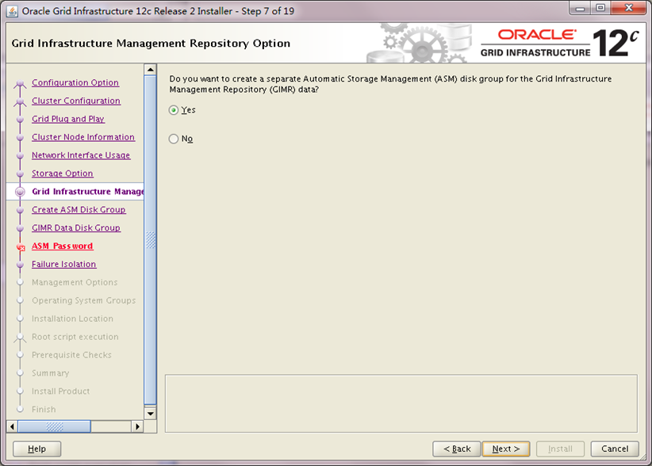Click the Grid Infrastructure Management current step icon

click(21, 192)
